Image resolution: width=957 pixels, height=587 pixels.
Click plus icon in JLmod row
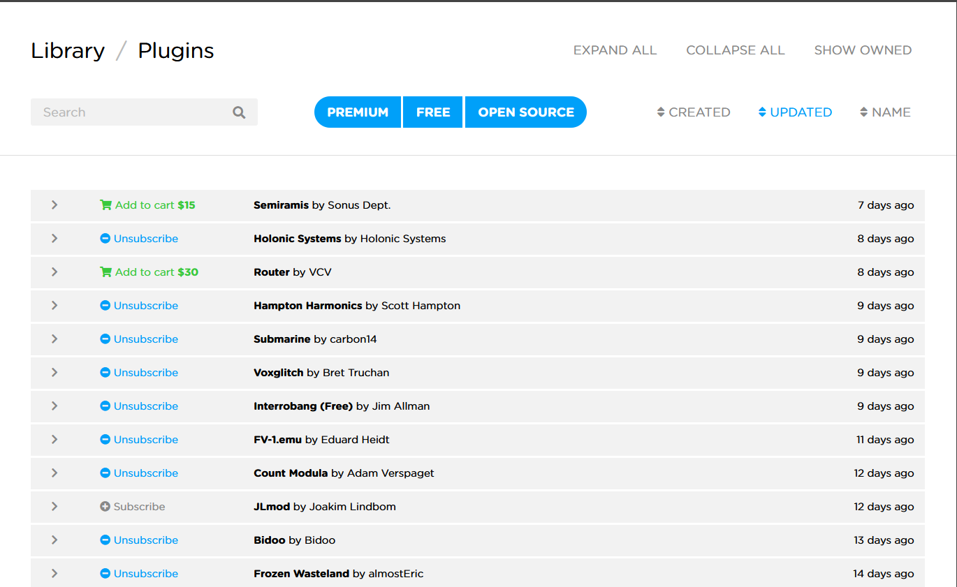(105, 507)
